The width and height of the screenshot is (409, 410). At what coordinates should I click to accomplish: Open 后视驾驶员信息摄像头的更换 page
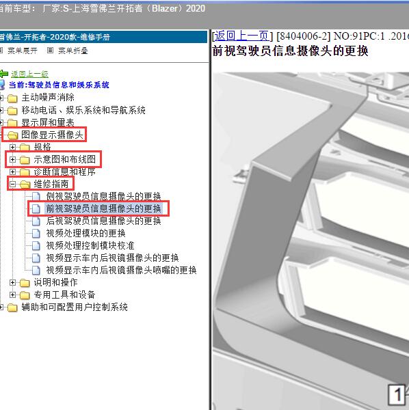(x=104, y=221)
